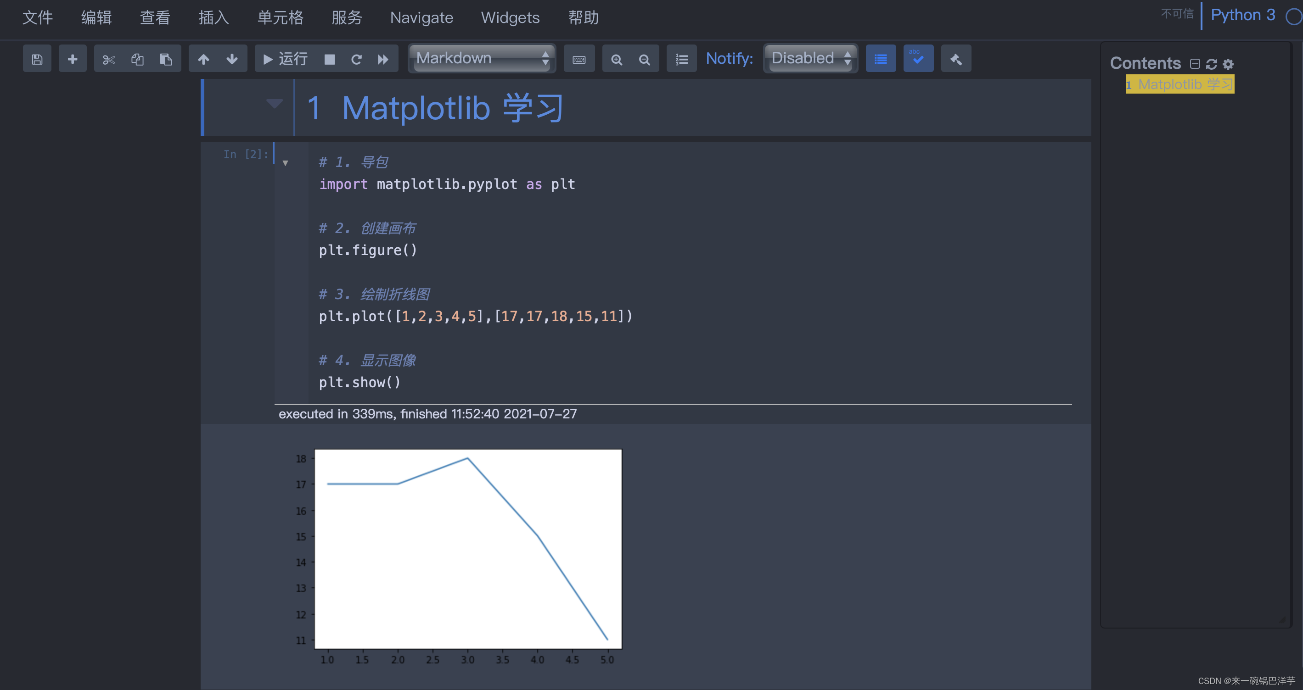The width and height of the screenshot is (1303, 690).
Task: Click the save notebook icon
Action: click(37, 59)
